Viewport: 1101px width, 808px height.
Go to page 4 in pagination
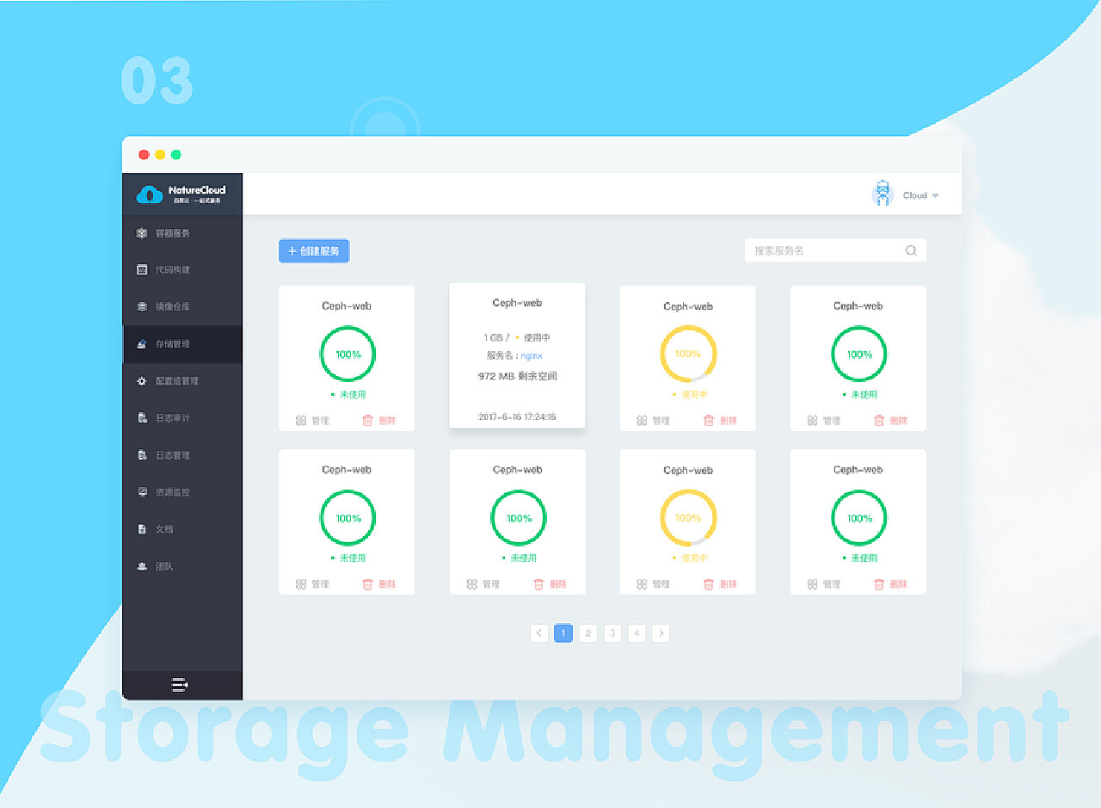pos(637,633)
